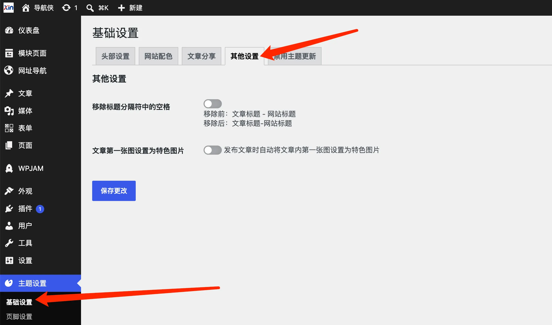This screenshot has width=552, height=325.
Task: Open the 文章分享 tab
Action: 202,56
